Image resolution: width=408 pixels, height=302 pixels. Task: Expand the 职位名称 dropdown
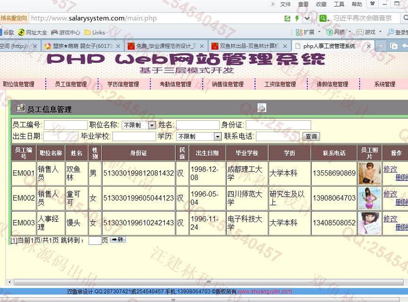pos(139,125)
